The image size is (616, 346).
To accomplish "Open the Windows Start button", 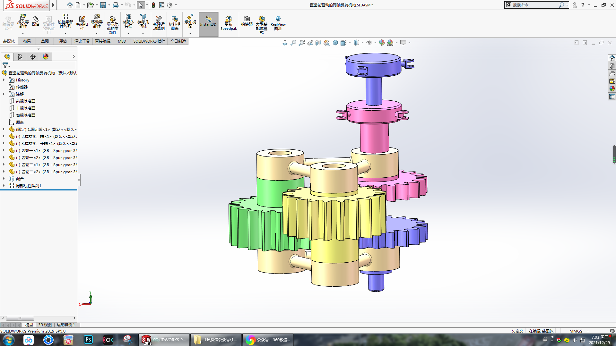I will click(9, 340).
